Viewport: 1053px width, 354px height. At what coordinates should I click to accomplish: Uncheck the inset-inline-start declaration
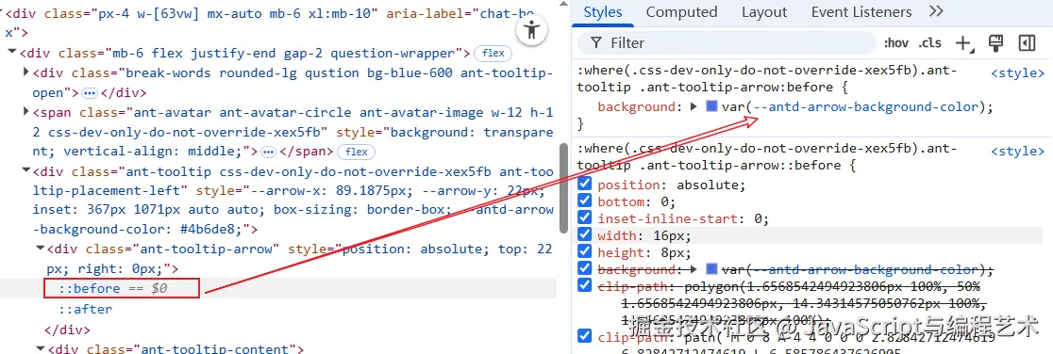coord(584,217)
